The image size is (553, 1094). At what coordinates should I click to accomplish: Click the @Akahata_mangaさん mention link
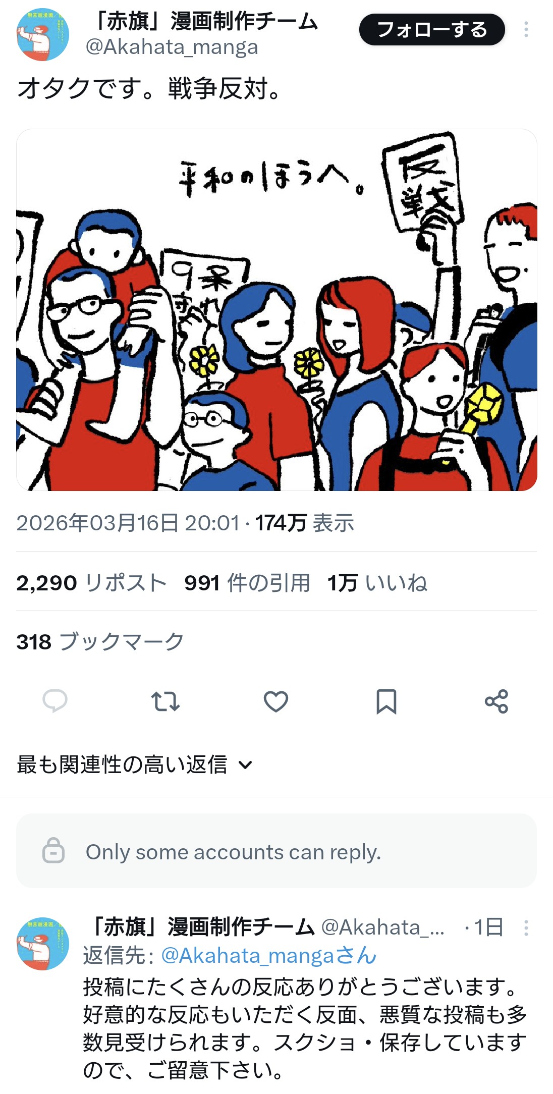click(269, 955)
